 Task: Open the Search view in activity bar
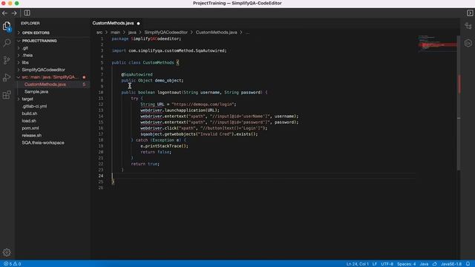7,43
